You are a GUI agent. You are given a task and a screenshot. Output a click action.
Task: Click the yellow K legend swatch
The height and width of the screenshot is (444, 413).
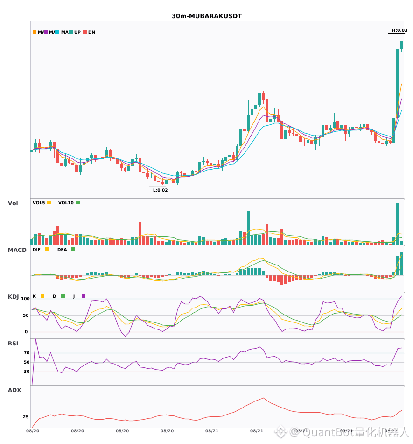click(42, 296)
